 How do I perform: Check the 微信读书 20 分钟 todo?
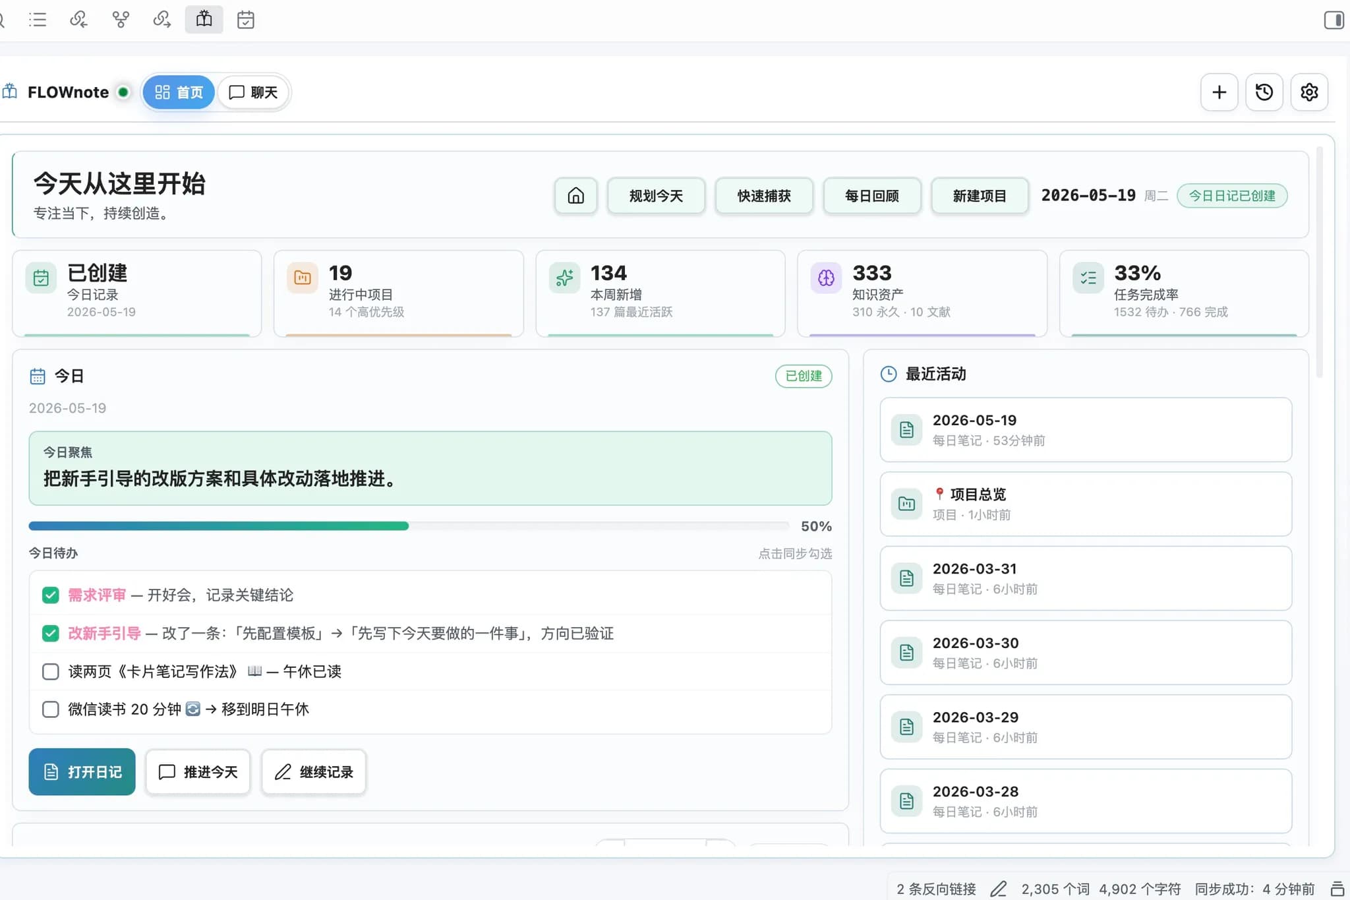[50, 709]
